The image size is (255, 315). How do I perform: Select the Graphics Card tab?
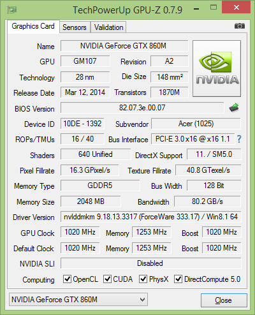point(33,26)
